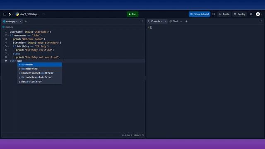Open notifications bell icon

[x=251, y=14]
